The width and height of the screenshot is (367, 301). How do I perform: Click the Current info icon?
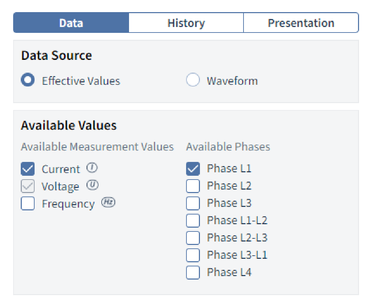click(92, 168)
